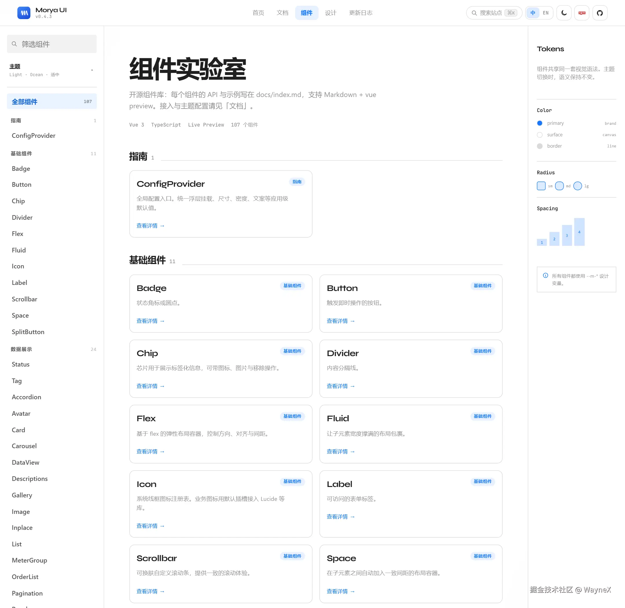The width and height of the screenshot is (625, 608).
Task: Click the 指南 tag on ConfigProvider card
Action: [297, 182]
